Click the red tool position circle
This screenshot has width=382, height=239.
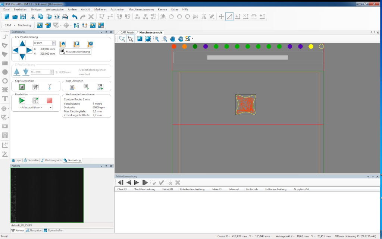pos(174,47)
